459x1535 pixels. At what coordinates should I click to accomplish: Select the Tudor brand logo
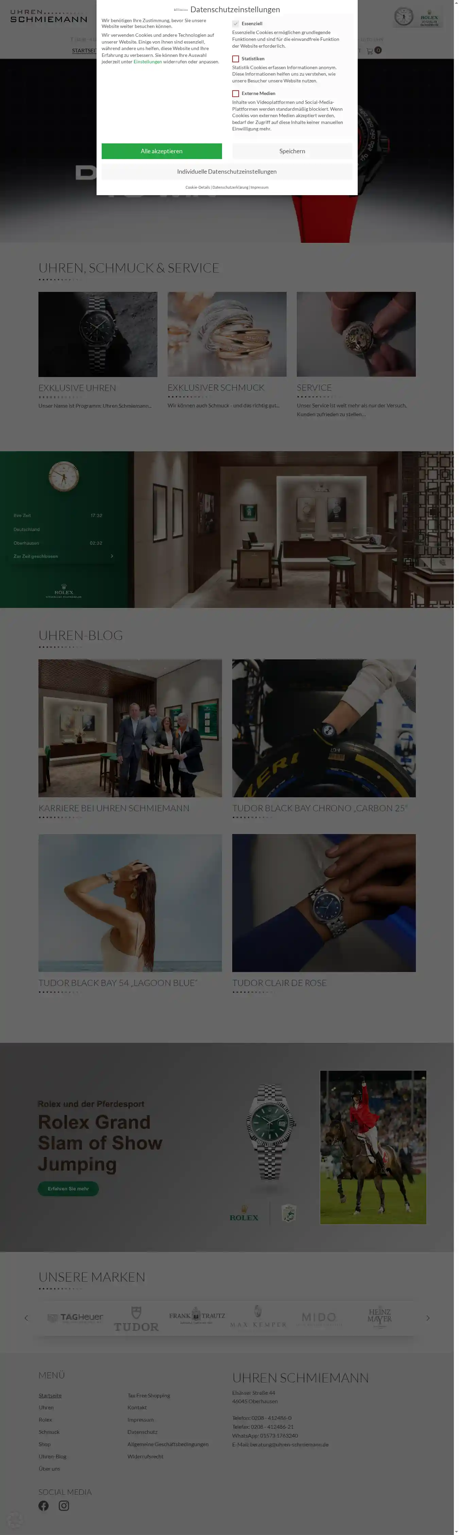coord(136,1319)
